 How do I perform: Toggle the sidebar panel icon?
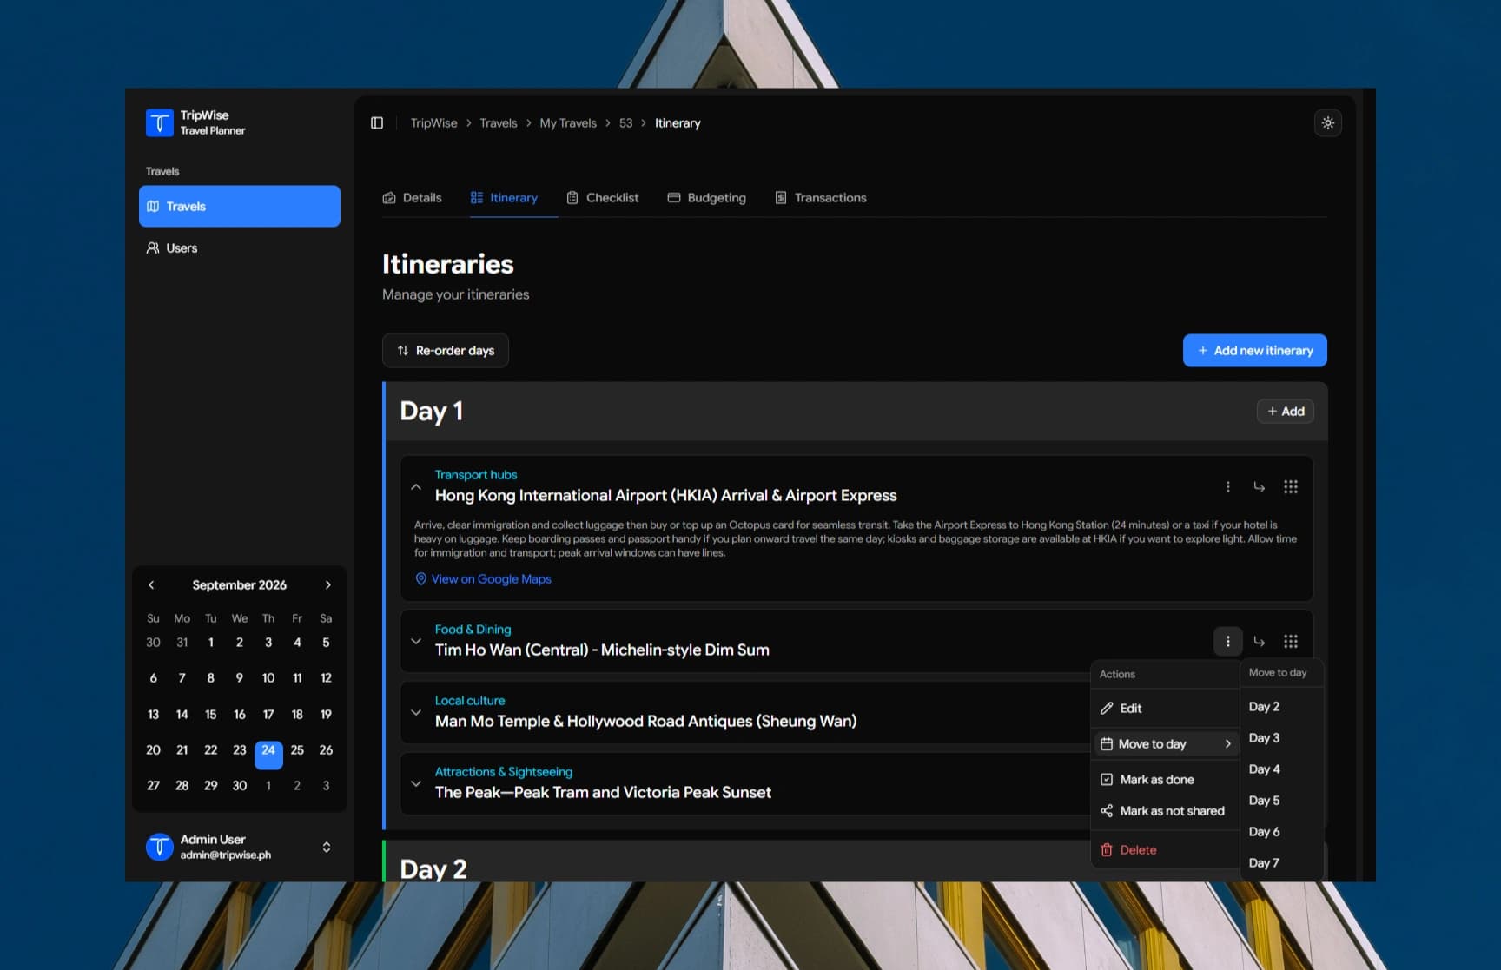coord(377,123)
